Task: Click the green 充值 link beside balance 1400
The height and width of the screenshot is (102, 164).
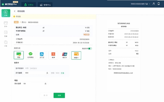Action: (x=62, y=73)
